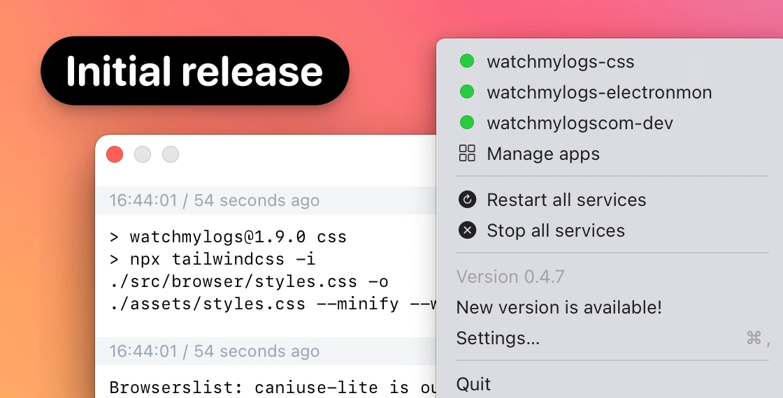783x398 pixels.
Task: Click the red close button of log window
Action: [115, 154]
